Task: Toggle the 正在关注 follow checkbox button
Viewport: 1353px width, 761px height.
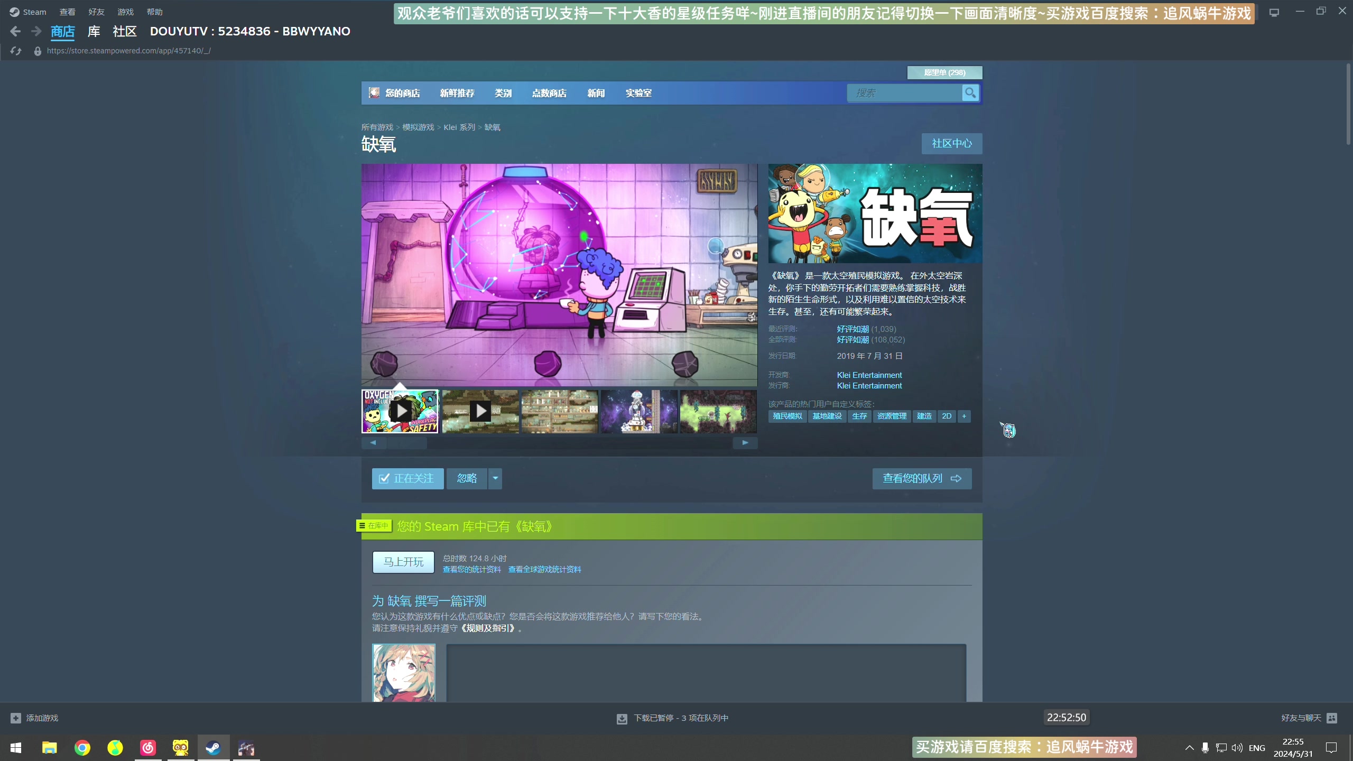Action: [407, 479]
